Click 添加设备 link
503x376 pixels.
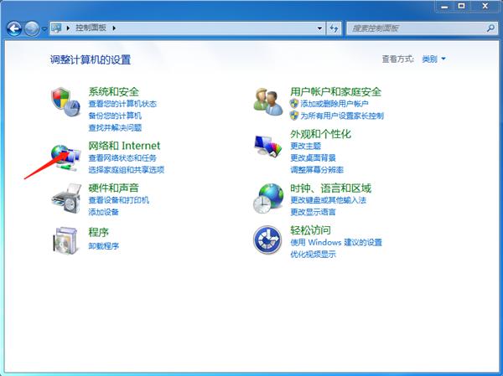(104, 212)
